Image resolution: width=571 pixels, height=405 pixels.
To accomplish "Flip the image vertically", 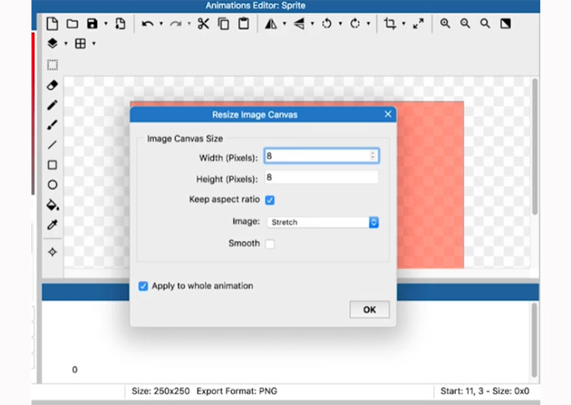I will (x=299, y=24).
